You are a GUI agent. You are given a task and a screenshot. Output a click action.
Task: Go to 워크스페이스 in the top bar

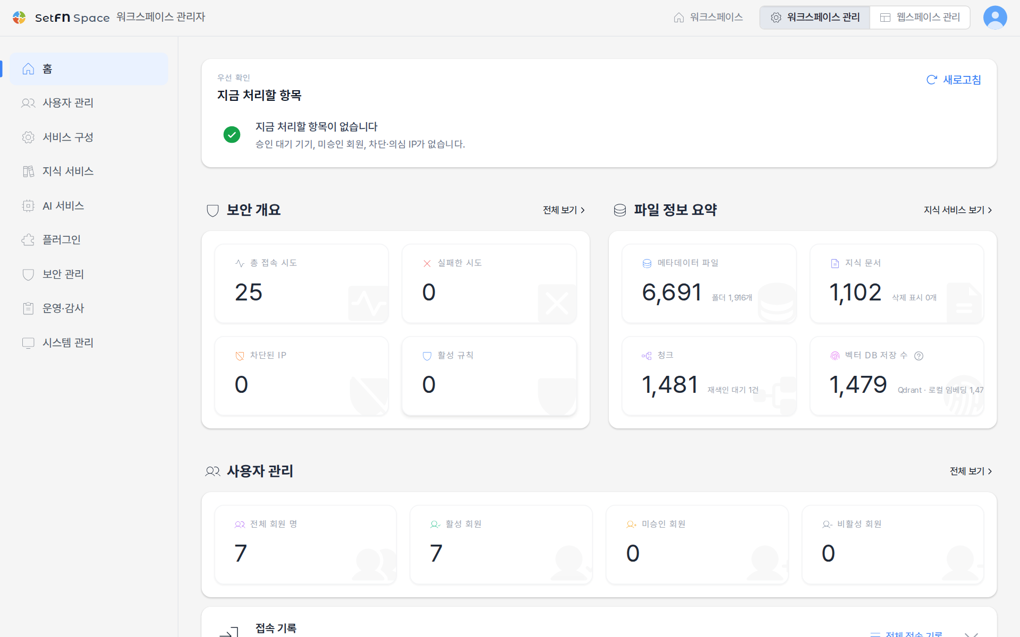[708, 18]
